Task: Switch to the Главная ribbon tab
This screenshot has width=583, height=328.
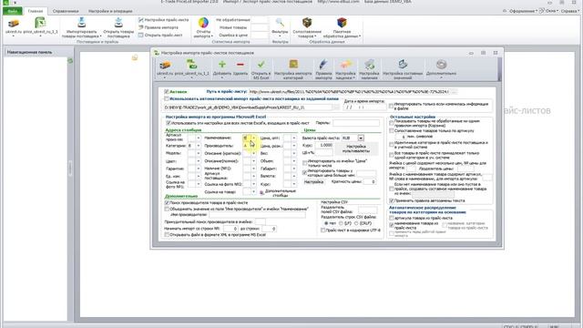Action: (36, 11)
